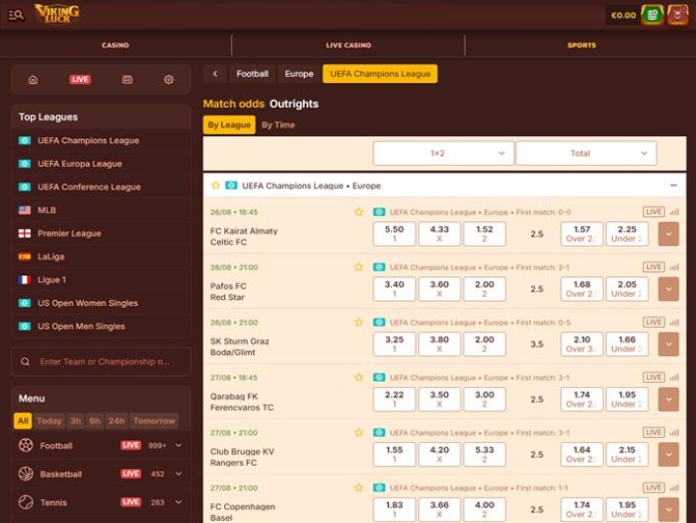Show statistics bars for Kairat Almaty match
Image resolution: width=696 pixels, height=523 pixels.
click(x=674, y=212)
